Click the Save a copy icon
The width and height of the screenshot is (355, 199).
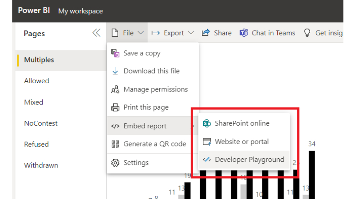(115, 54)
